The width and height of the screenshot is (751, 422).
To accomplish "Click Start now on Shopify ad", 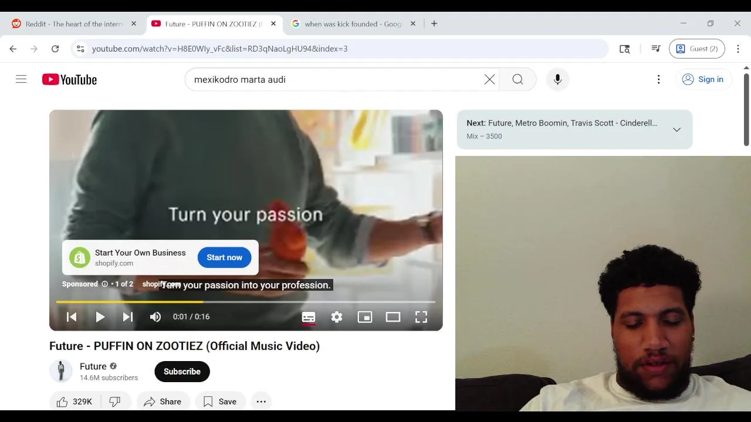I will (224, 257).
